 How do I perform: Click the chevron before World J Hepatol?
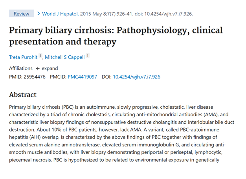[39, 14]
